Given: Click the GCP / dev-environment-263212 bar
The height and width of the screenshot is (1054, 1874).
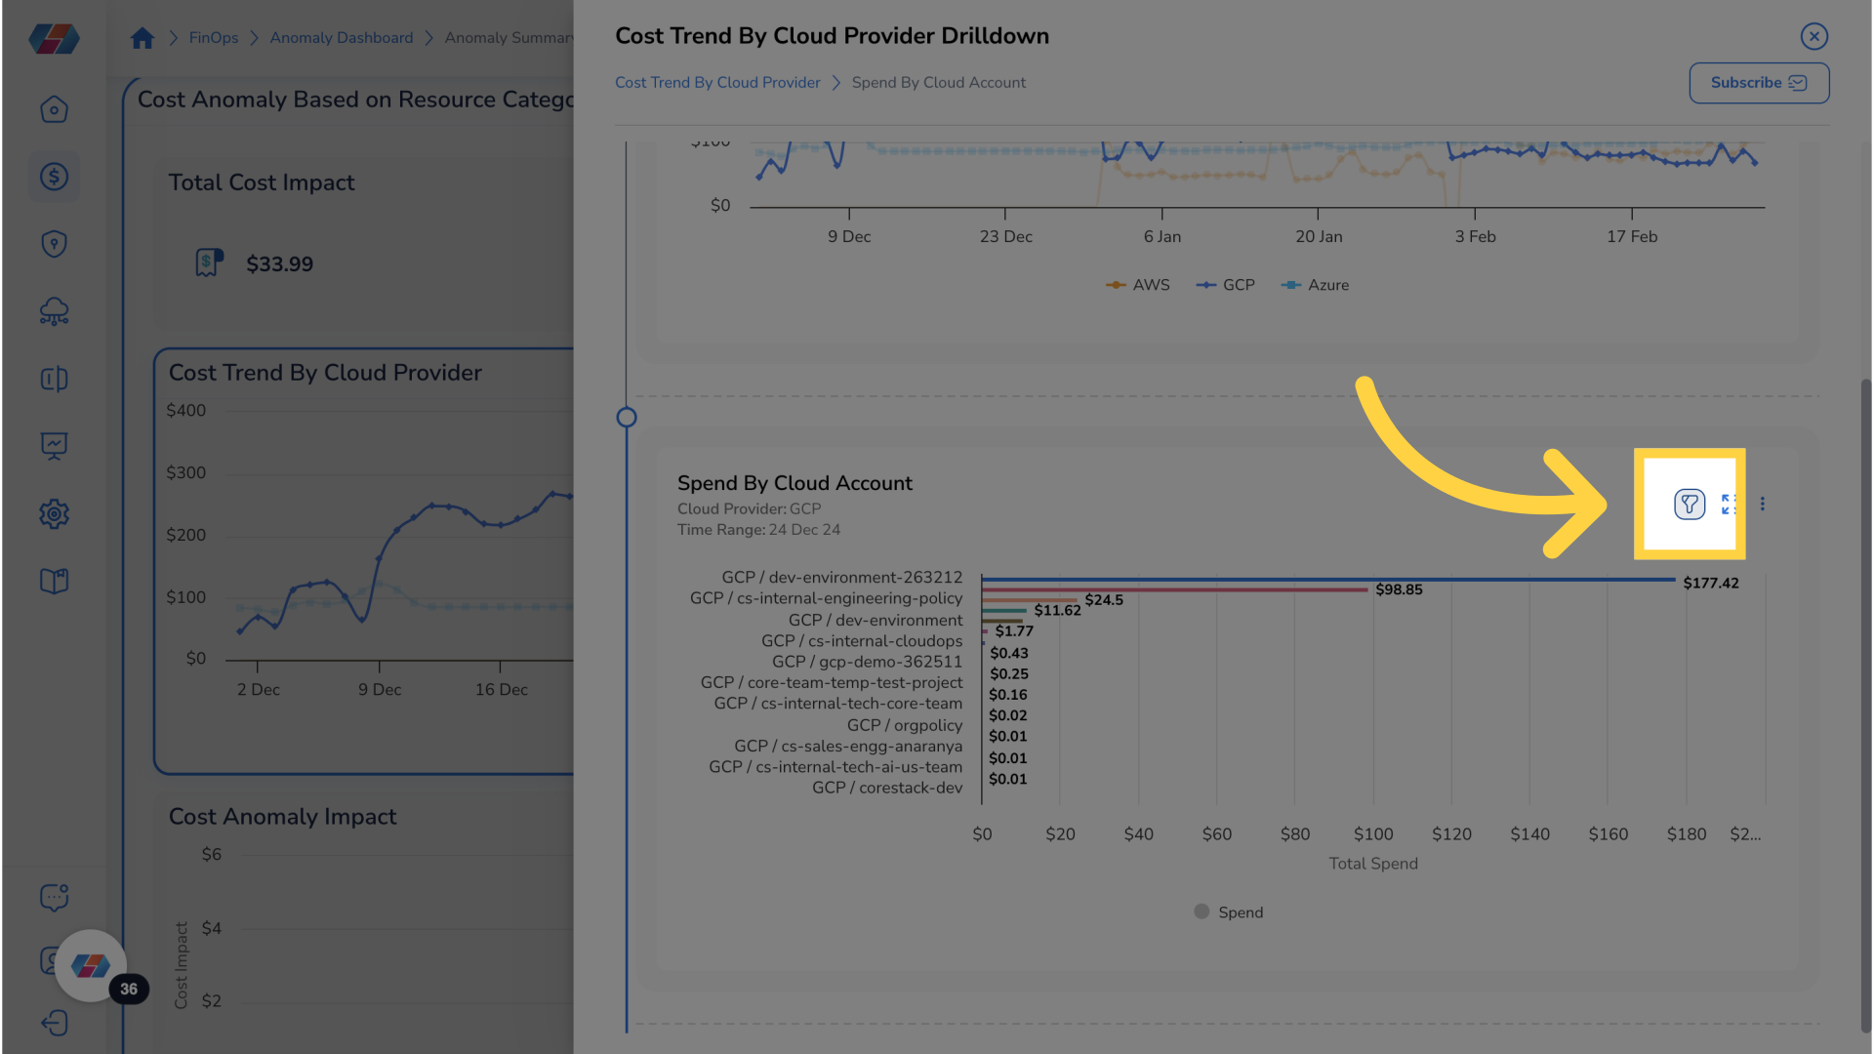Looking at the screenshot, I should tap(1328, 580).
